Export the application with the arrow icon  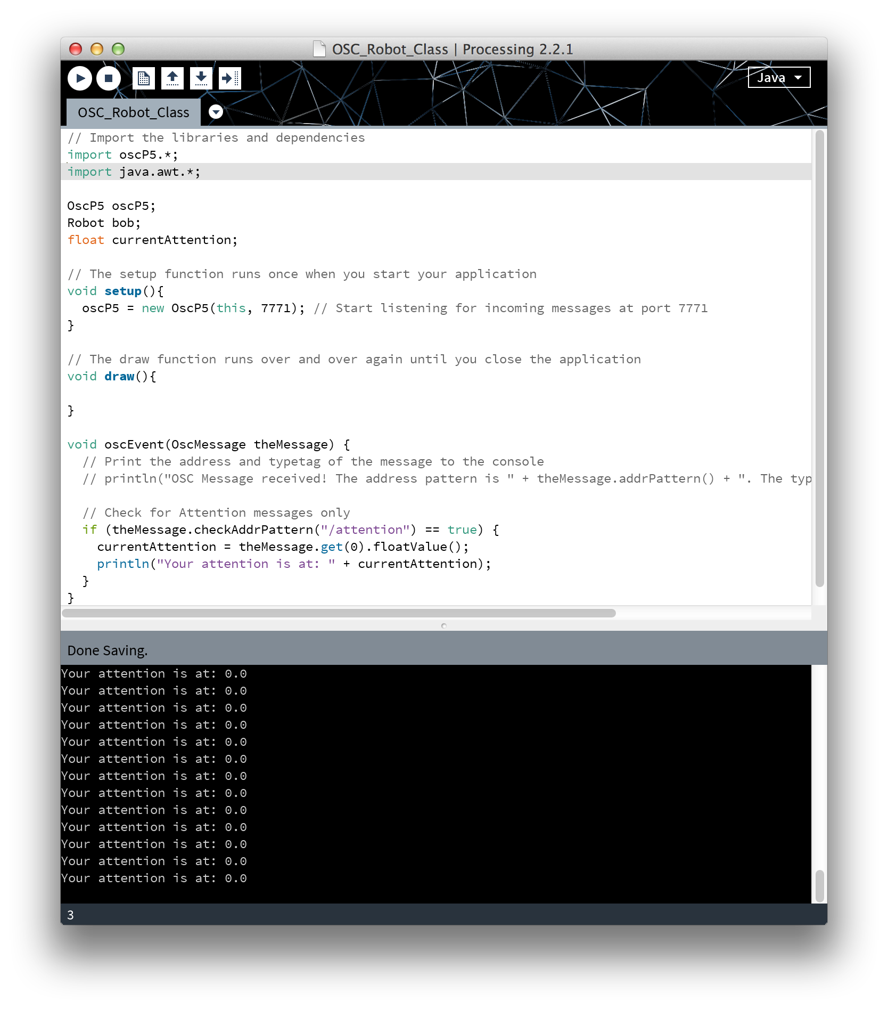click(230, 78)
